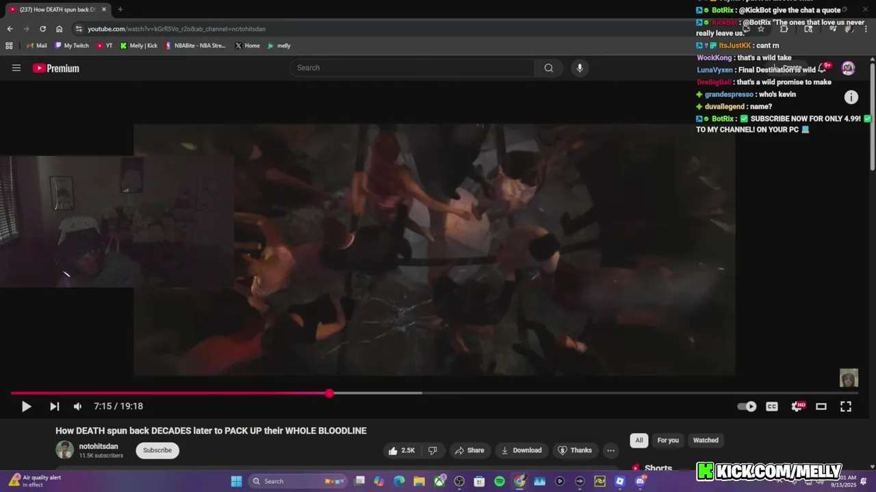The height and width of the screenshot is (492, 876).
Task: Subscribe to notohitsdan
Action: [x=157, y=450]
